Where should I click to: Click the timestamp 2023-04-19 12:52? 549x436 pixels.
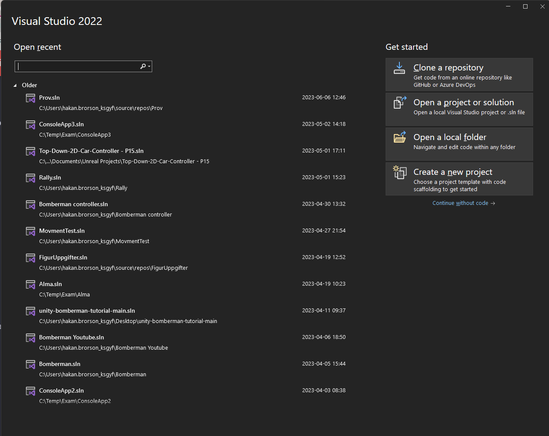coord(324,257)
